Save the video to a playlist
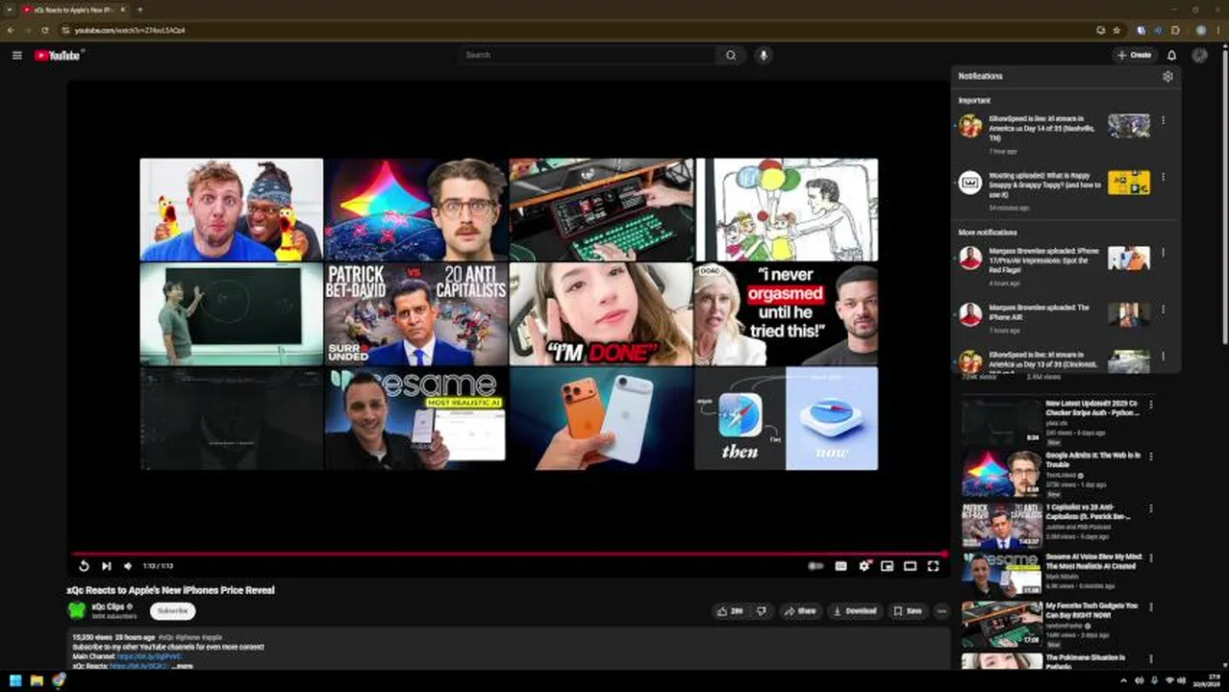The image size is (1229, 692). (x=908, y=610)
